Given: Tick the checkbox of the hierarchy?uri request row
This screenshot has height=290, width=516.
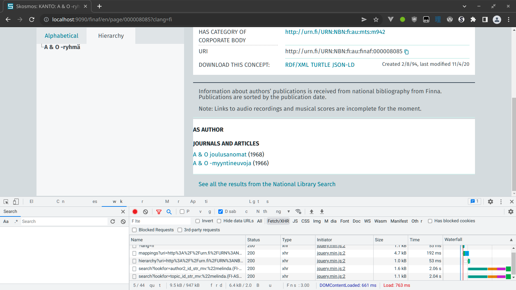Looking at the screenshot, I should pos(134,261).
